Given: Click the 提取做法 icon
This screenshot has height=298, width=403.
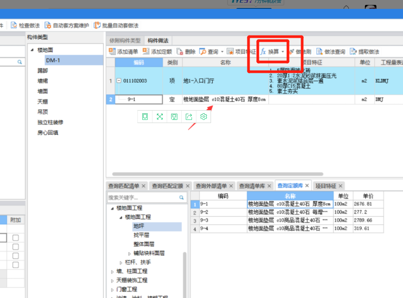Looking at the screenshot, I should (x=353, y=52).
